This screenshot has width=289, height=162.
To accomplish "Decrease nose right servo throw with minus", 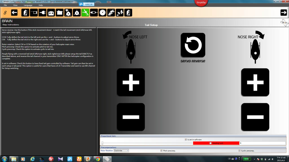I will pos(255,117).
